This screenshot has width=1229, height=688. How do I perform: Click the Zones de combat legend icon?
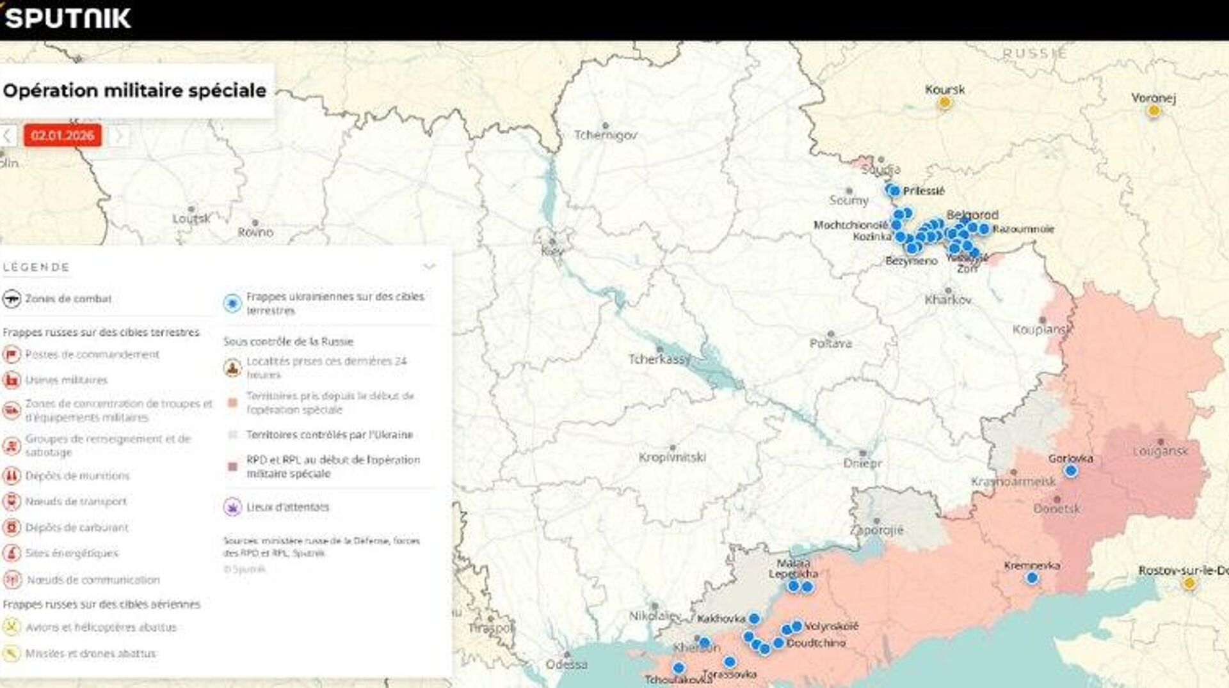point(12,299)
